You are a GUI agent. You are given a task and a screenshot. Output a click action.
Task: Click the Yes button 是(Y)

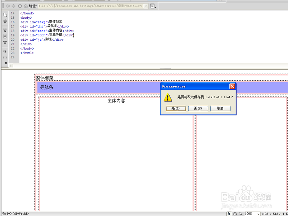[x=176, y=108]
